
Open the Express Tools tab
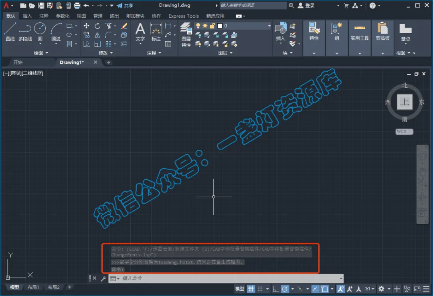(x=183, y=16)
